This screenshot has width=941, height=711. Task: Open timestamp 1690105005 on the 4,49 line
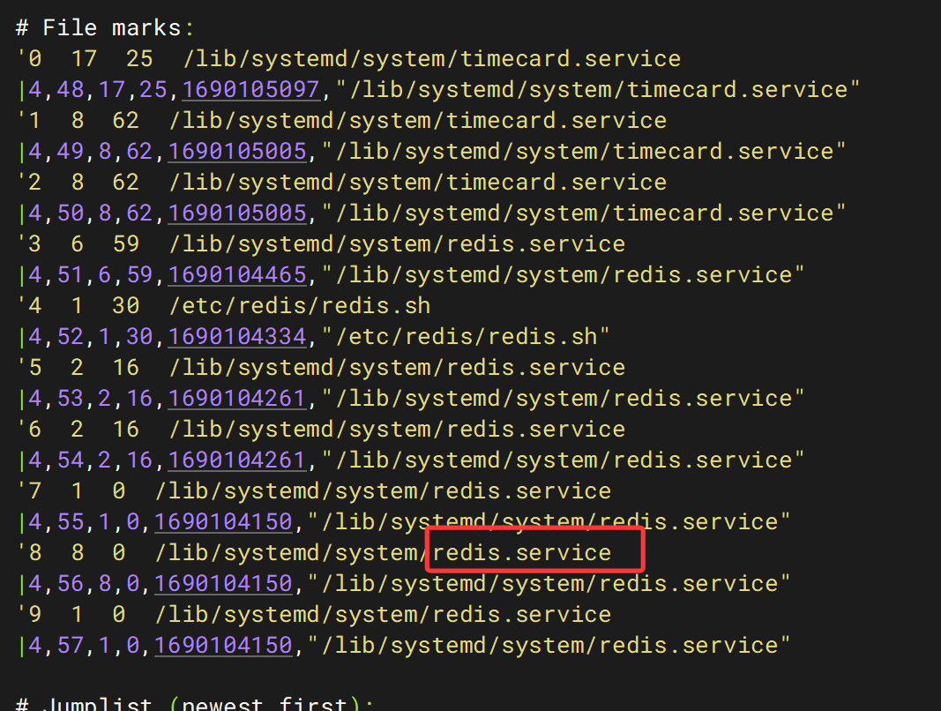coord(237,152)
